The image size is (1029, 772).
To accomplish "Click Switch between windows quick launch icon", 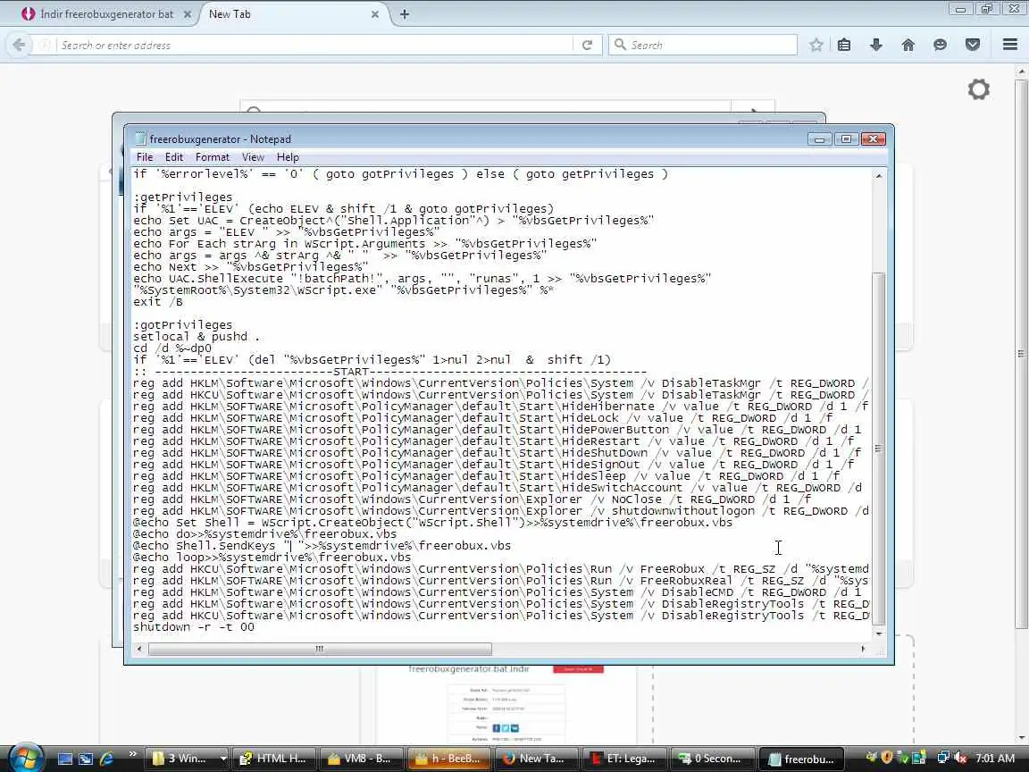I will click(86, 759).
